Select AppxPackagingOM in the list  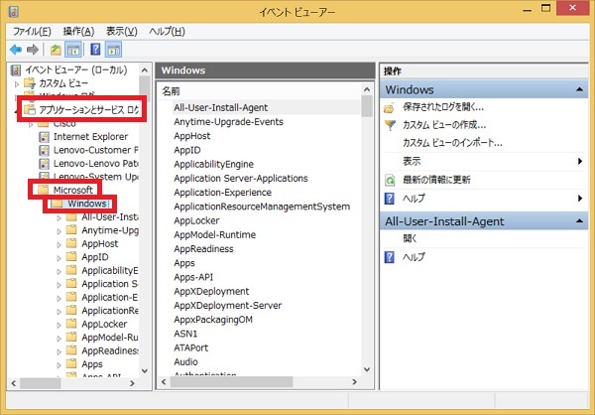pos(213,320)
